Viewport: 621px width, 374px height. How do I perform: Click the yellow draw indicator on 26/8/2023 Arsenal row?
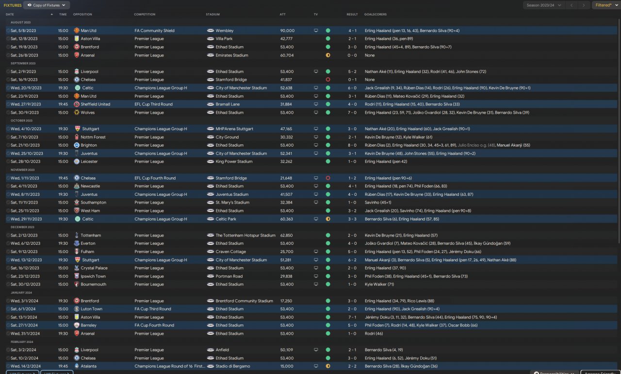pos(328,55)
